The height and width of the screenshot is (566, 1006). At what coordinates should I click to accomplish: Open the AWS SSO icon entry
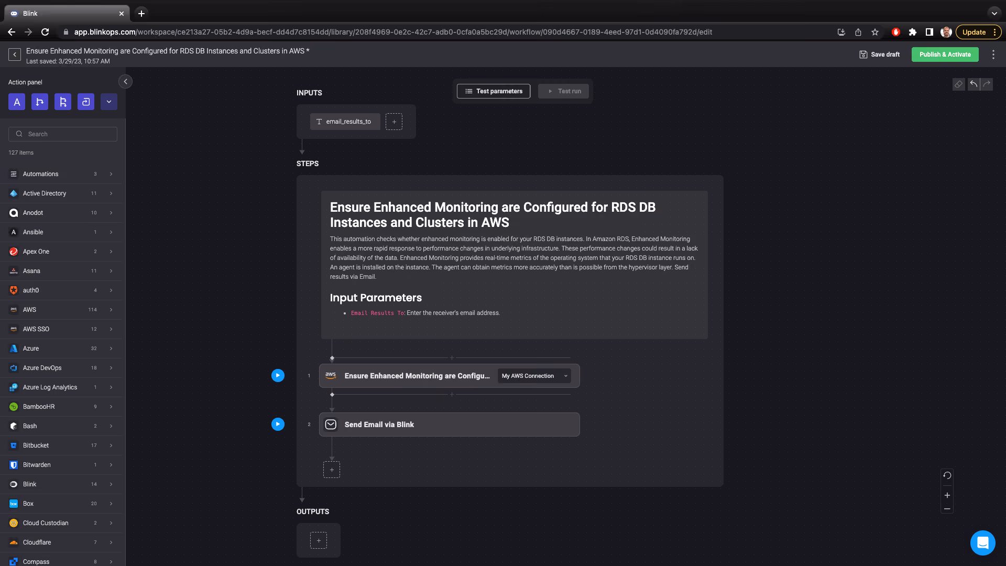click(x=14, y=329)
